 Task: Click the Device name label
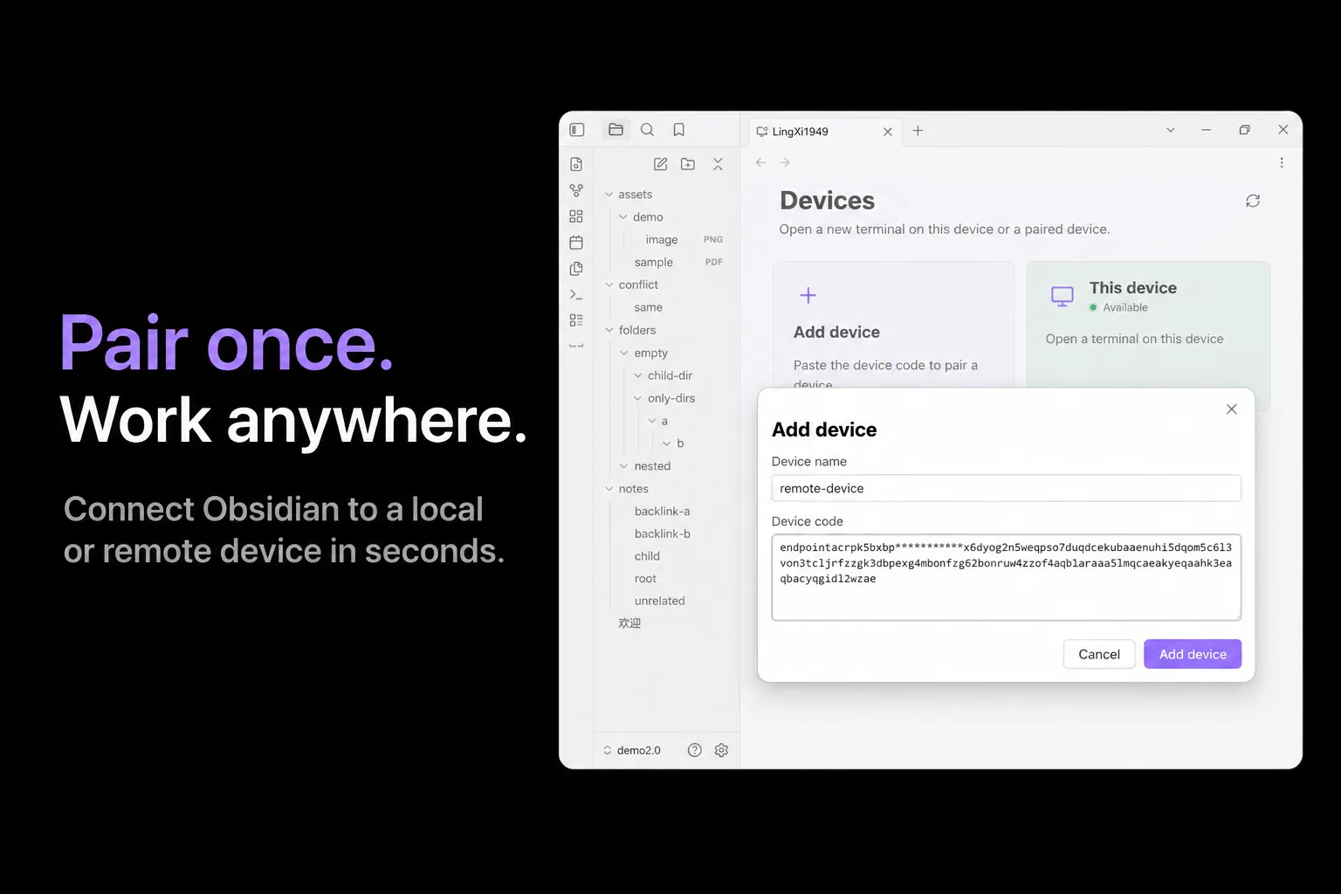pos(809,461)
